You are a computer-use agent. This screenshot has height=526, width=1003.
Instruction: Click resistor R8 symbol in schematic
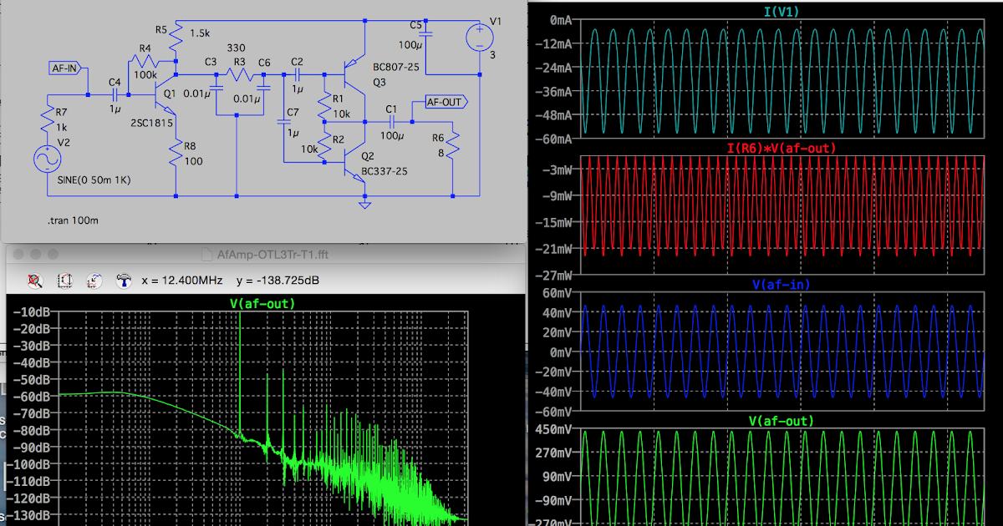pyautogui.click(x=176, y=151)
